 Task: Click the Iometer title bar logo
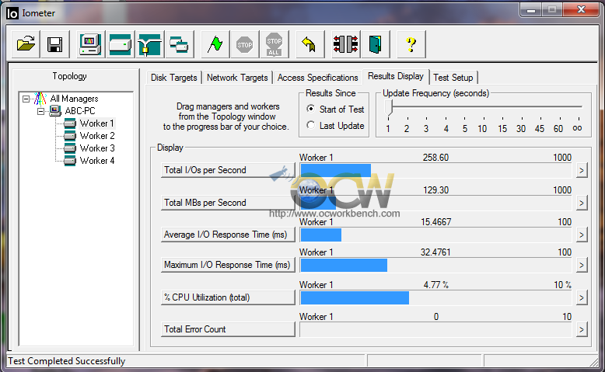coord(12,13)
